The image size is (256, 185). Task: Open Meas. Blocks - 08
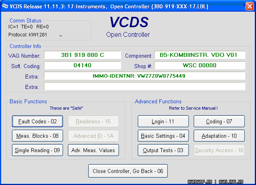point(38,136)
